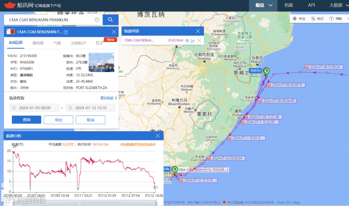Click the 点击航速点可定位轨迹点 hint text
The width and height of the screenshot is (349, 206).
[x=138, y=144]
